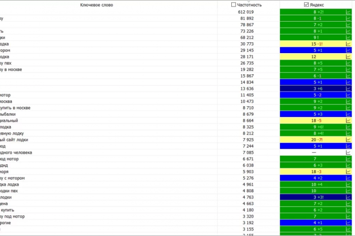
Task: Open position chart for the 612 019 frequency row
Action: click(x=348, y=12)
